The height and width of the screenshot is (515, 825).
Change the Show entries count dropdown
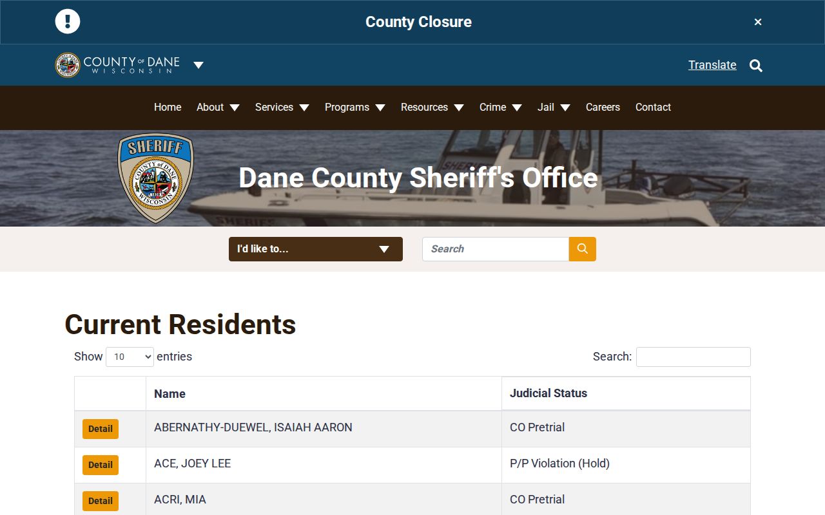click(130, 357)
